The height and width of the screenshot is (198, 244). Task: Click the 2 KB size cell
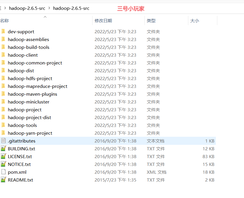pos(209,180)
